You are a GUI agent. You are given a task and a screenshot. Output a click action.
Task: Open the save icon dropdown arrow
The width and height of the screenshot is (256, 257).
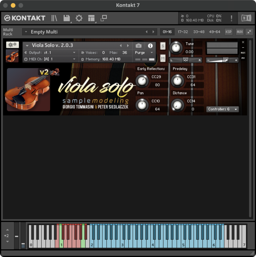[71, 22]
